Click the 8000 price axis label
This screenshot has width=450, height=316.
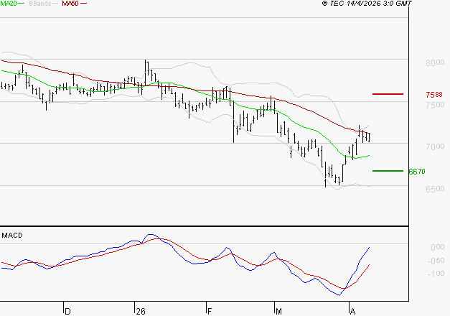(x=435, y=62)
